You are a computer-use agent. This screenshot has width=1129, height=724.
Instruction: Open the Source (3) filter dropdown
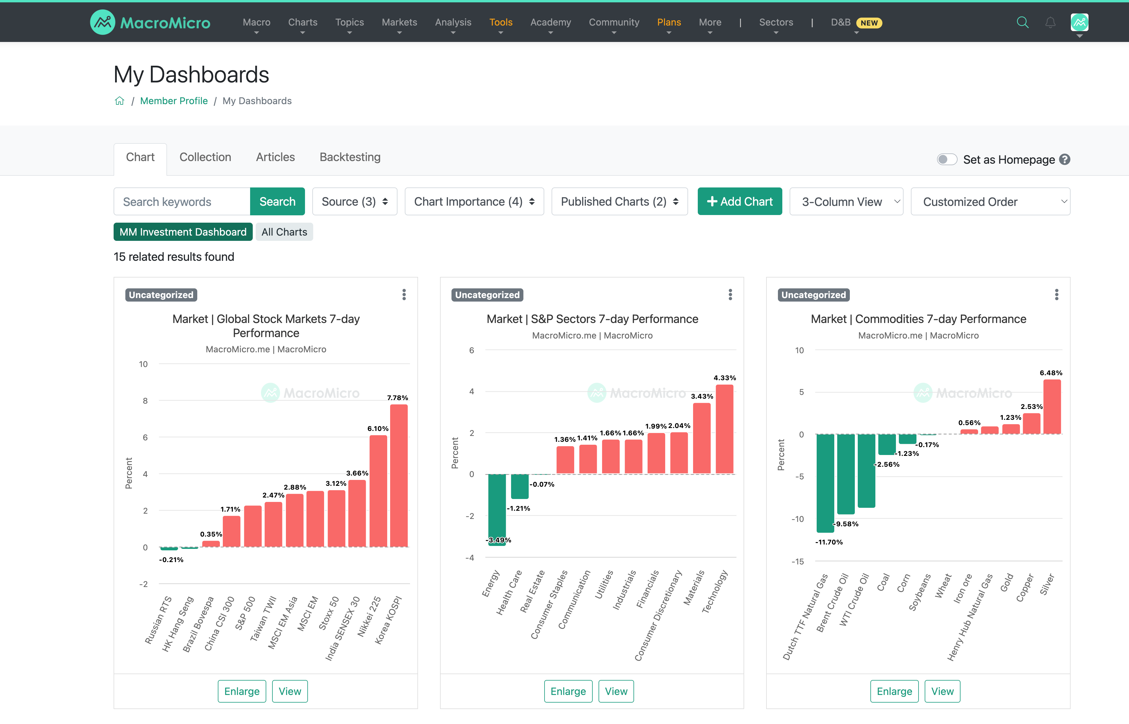pos(355,201)
